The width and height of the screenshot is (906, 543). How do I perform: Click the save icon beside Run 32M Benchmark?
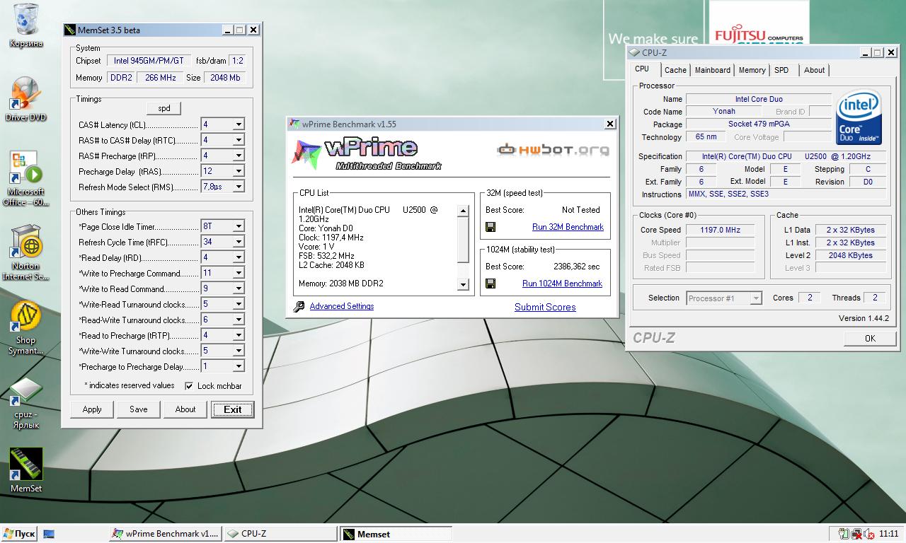click(x=491, y=227)
